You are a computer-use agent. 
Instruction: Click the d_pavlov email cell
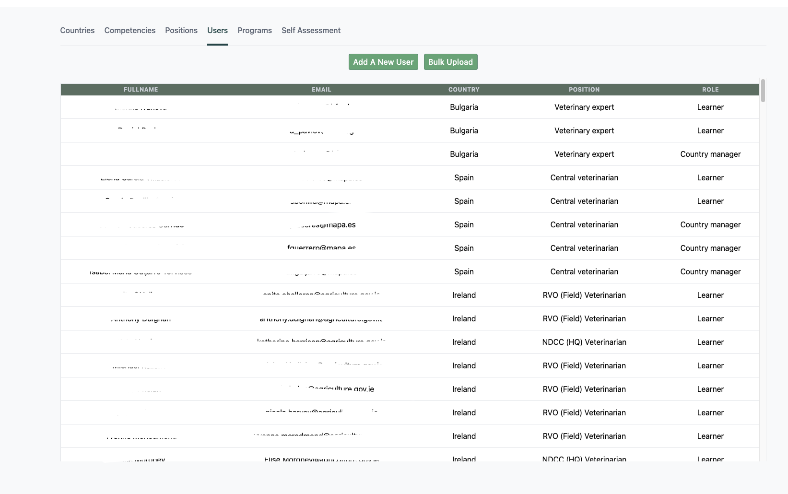pos(321,130)
